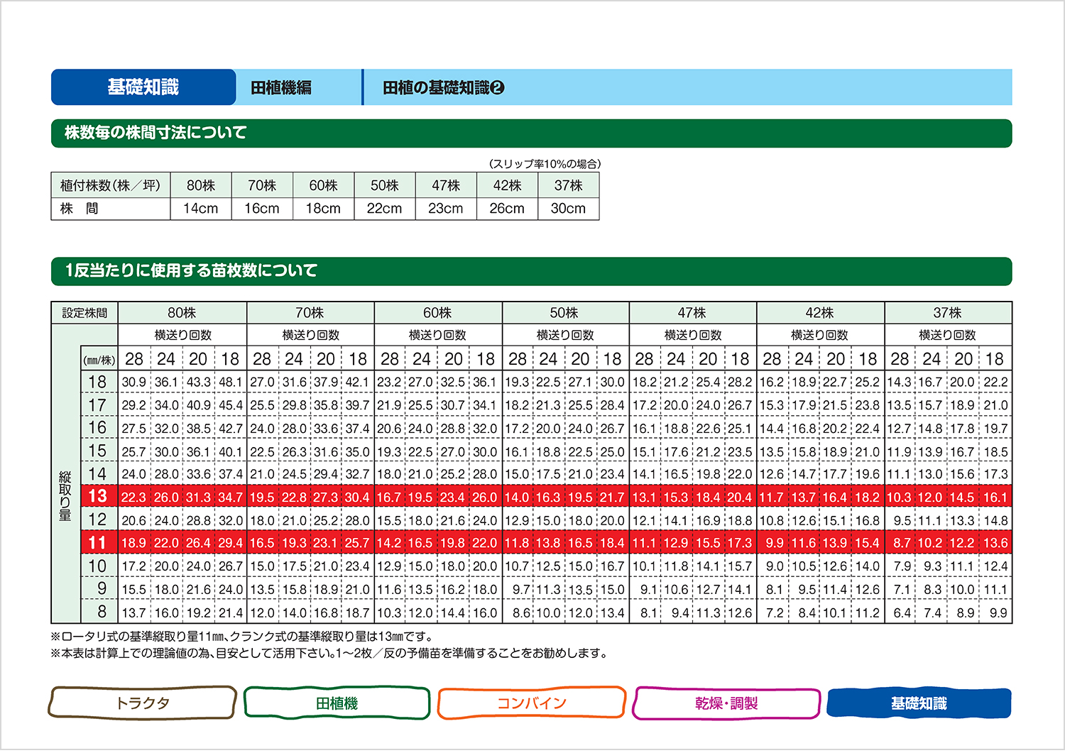Click the 1反当たりに使用する苗枚数について section bar

[x=531, y=271]
